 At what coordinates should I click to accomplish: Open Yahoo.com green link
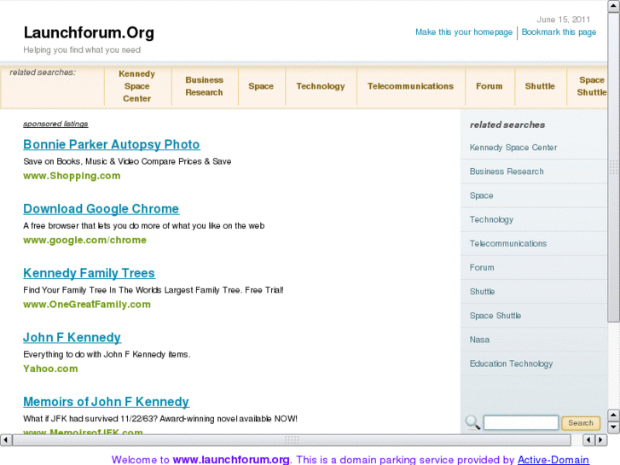coord(50,369)
